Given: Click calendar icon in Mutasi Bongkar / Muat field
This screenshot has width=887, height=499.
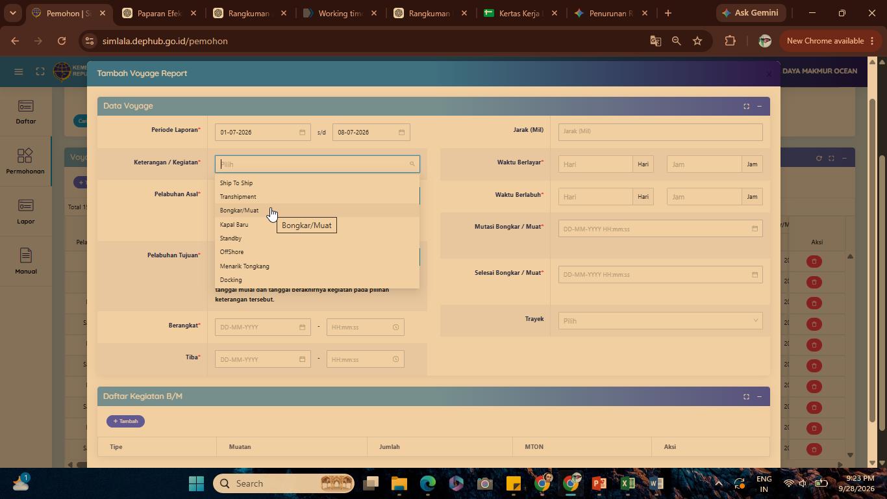Looking at the screenshot, I should (755, 229).
